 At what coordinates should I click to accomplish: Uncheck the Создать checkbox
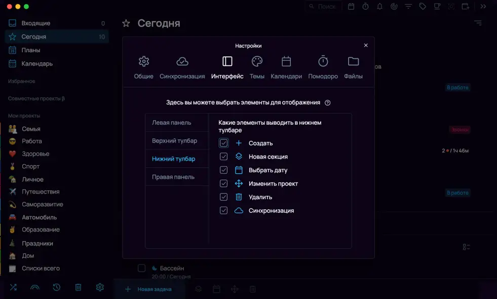224,143
